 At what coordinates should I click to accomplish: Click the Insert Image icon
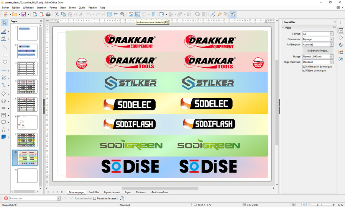pyautogui.click(x=131, y=14)
